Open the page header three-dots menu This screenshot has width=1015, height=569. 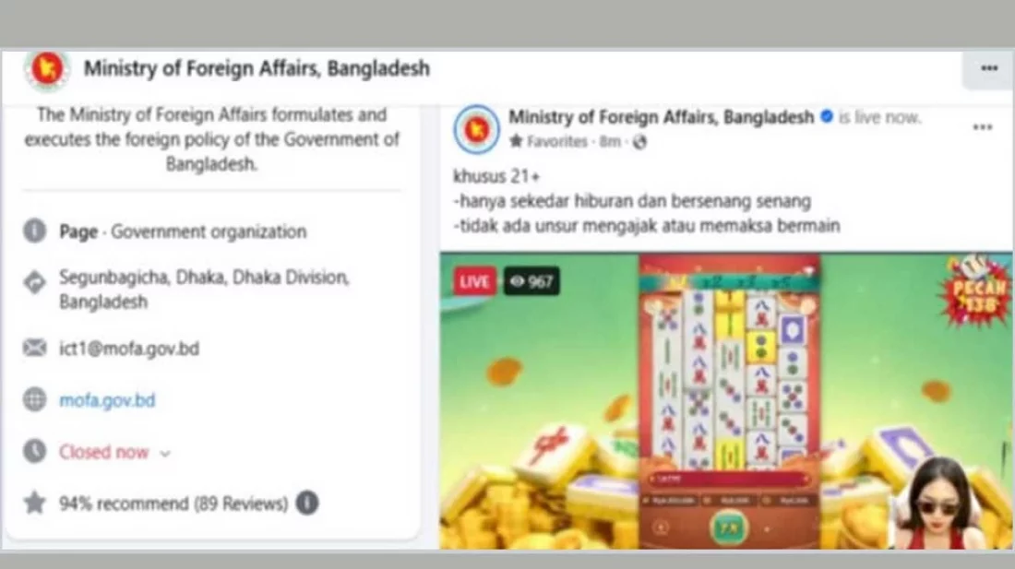click(x=988, y=68)
